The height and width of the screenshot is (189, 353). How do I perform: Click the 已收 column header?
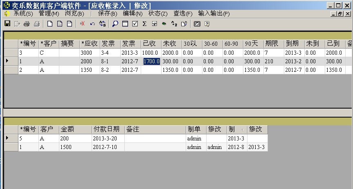click(x=151, y=44)
